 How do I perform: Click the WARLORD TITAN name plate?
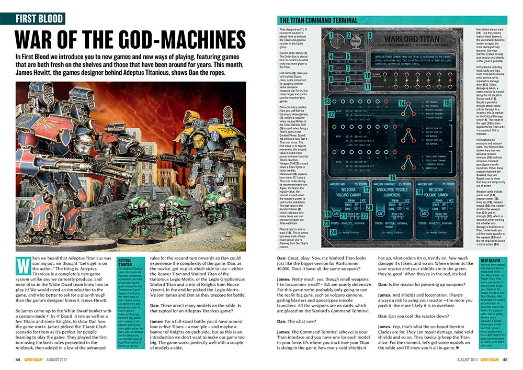pos(412,40)
